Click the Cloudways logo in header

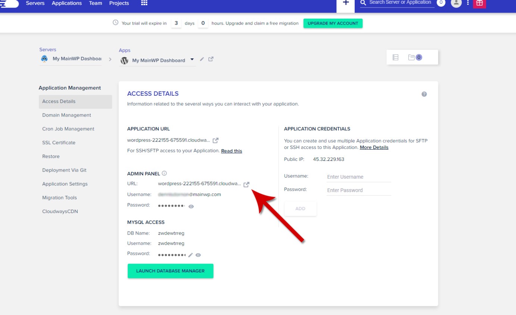9,3
